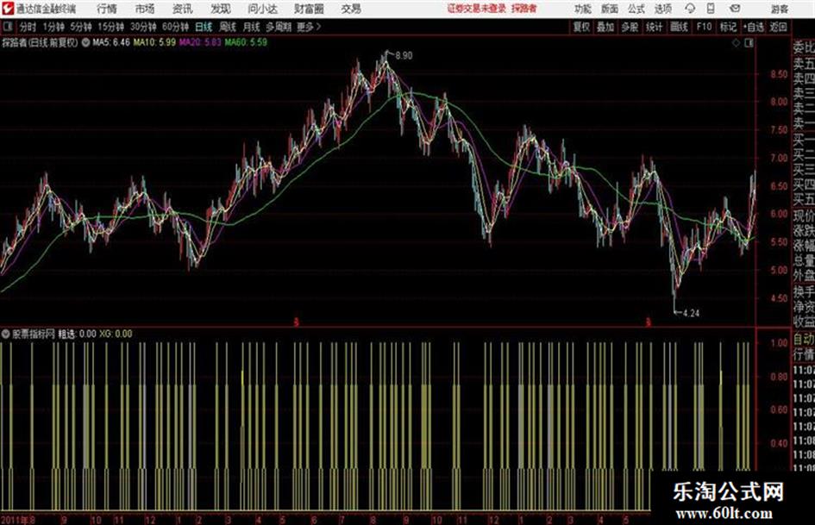This screenshot has width=815, height=525.
Task: Click the 粗选: 0.00 indicator value
Action: [77, 334]
